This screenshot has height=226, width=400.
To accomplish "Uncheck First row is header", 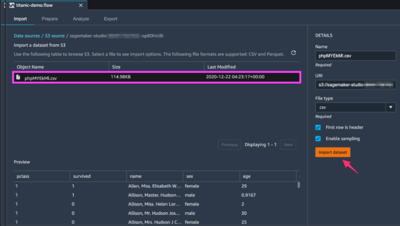I will click(318, 127).
